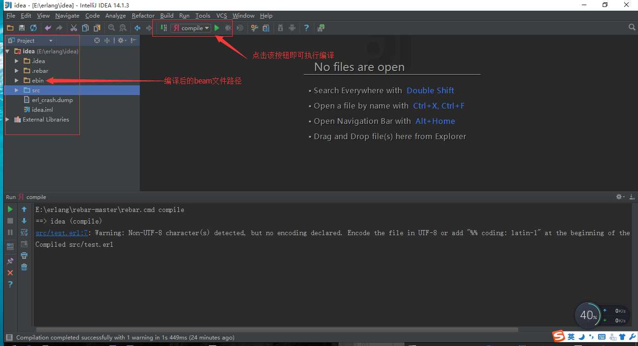Screen dimensions: 638x346
Task: Click the Cut scissors icon
Action: point(73,28)
